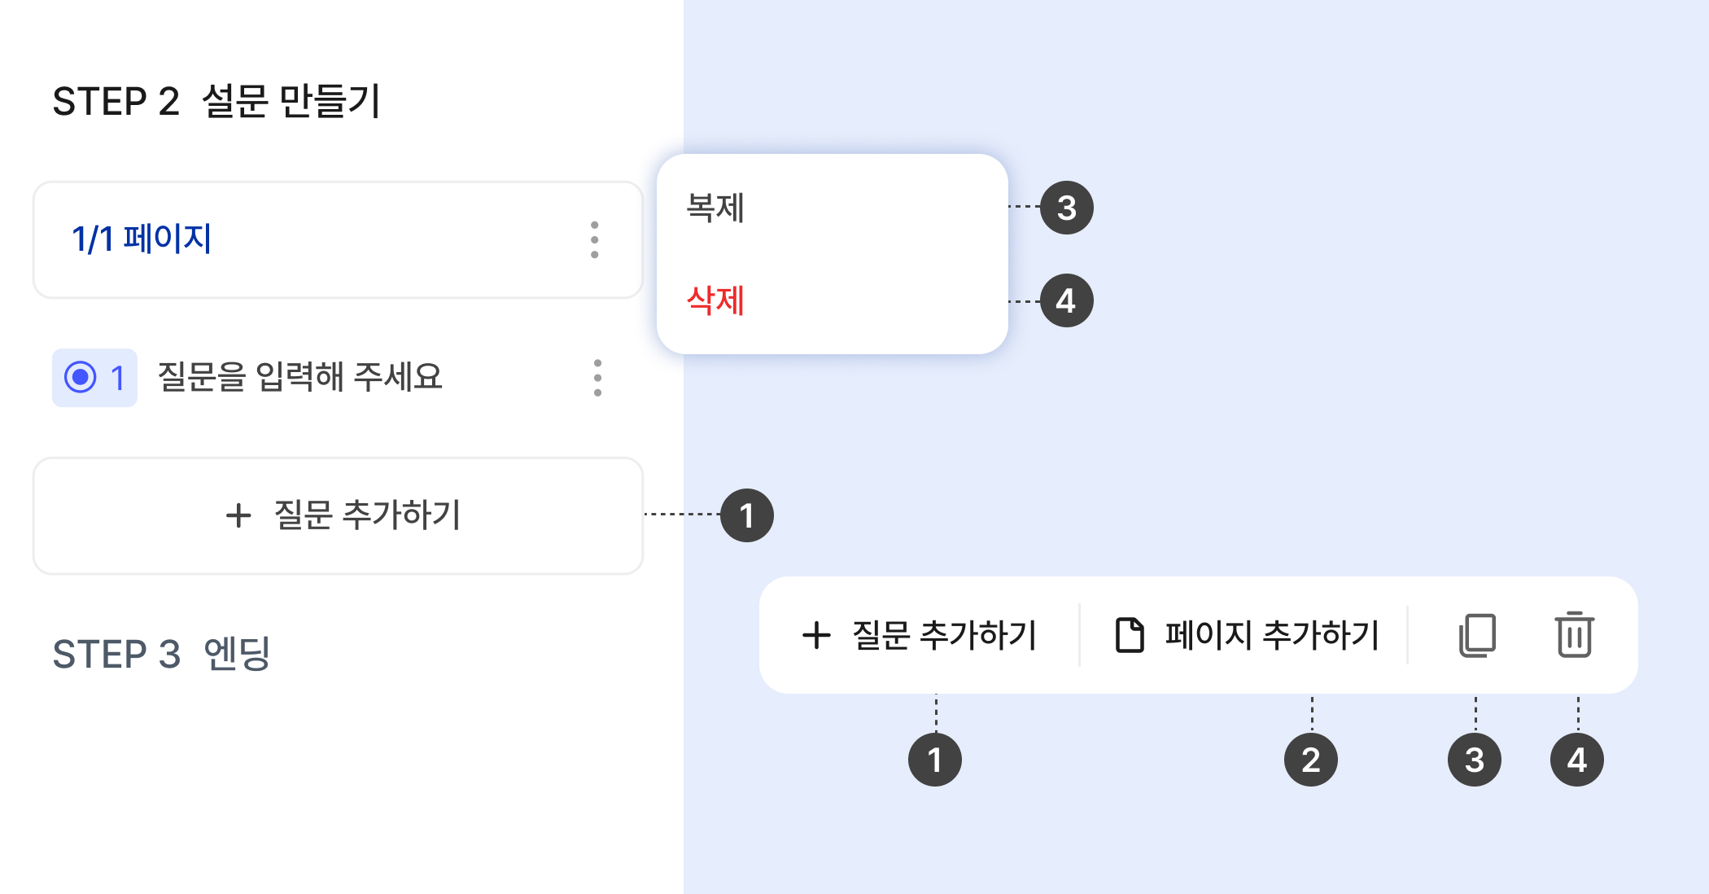Screen dimensions: 1709x894
Task: Open the three-dot menu for 1/1 페이지
Action: click(x=595, y=240)
